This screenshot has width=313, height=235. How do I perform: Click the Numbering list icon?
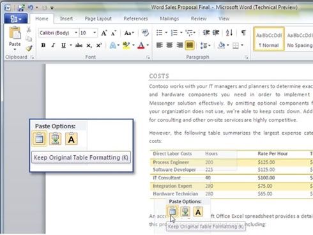(x=174, y=33)
